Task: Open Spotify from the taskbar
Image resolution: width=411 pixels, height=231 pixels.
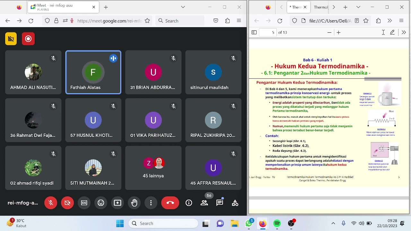Action: pyautogui.click(x=277, y=223)
